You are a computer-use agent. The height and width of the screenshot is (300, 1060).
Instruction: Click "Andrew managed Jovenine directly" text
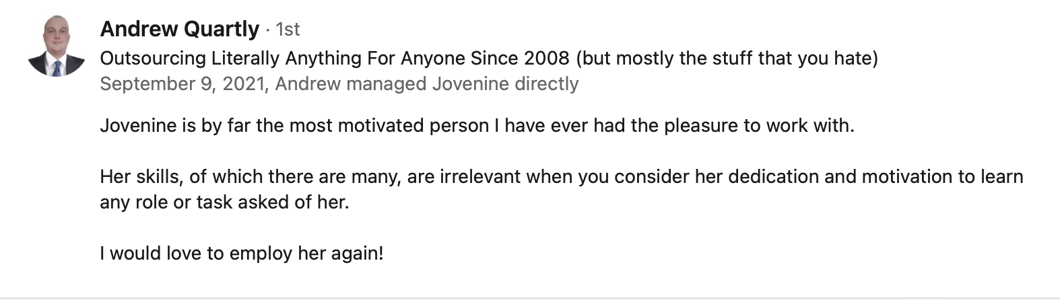pos(427,83)
